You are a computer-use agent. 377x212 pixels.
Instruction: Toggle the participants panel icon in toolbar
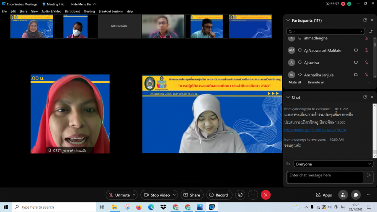coord(343,195)
